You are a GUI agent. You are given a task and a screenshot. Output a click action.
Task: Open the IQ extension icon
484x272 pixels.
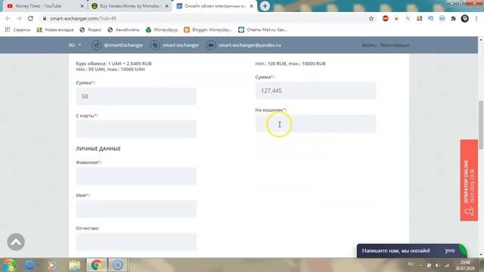click(x=430, y=18)
